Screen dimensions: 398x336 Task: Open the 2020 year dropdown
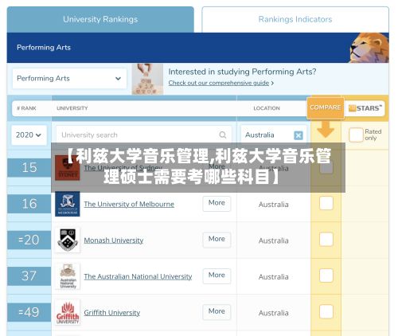coord(29,135)
